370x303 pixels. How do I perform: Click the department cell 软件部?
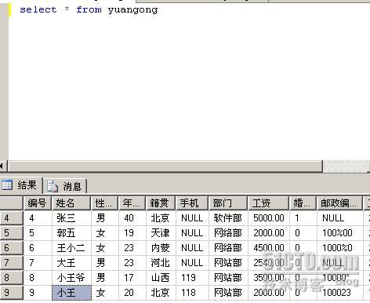pos(228,218)
